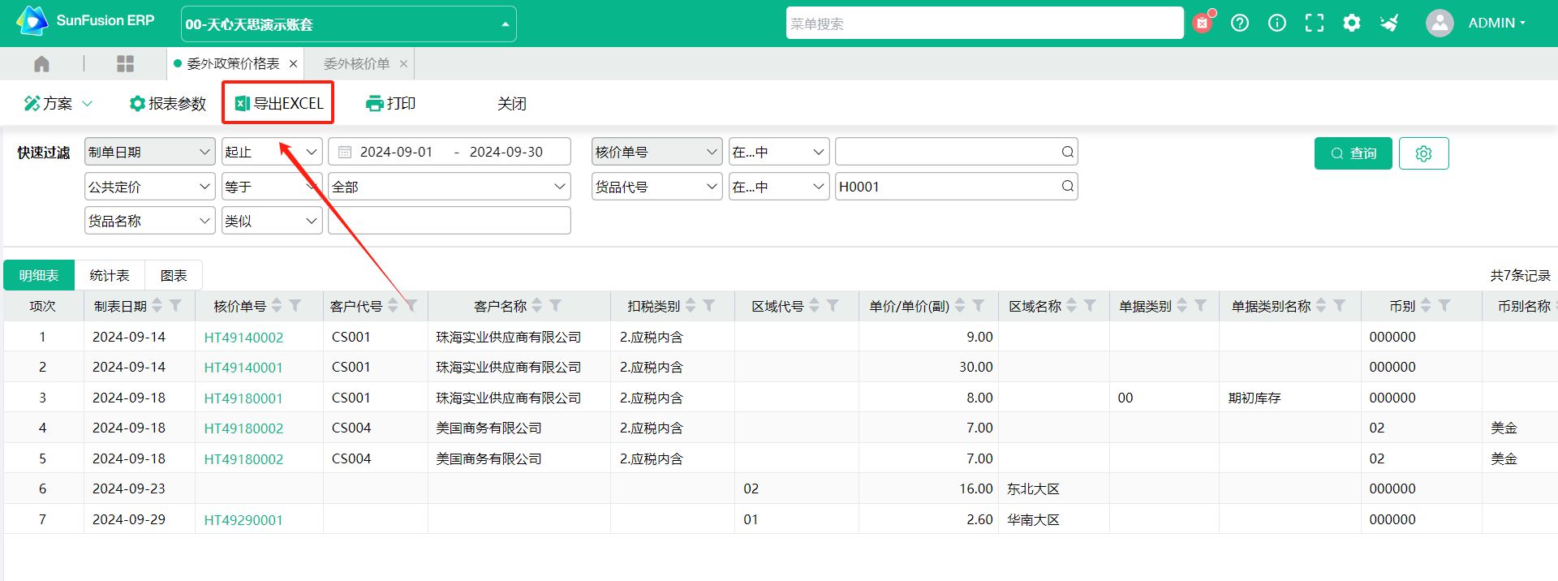
Task: Click calendar icon in date range
Action: point(345,152)
